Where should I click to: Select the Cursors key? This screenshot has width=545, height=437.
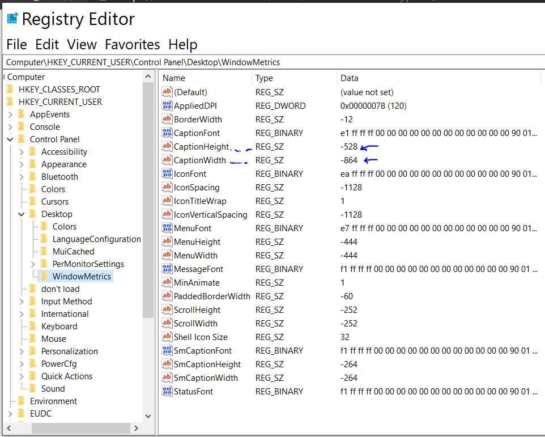pyautogui.click(x=55, y=202)
